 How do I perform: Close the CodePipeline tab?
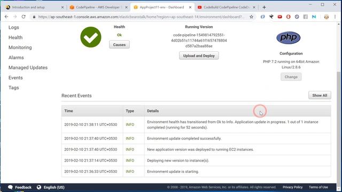pos(126,7)
